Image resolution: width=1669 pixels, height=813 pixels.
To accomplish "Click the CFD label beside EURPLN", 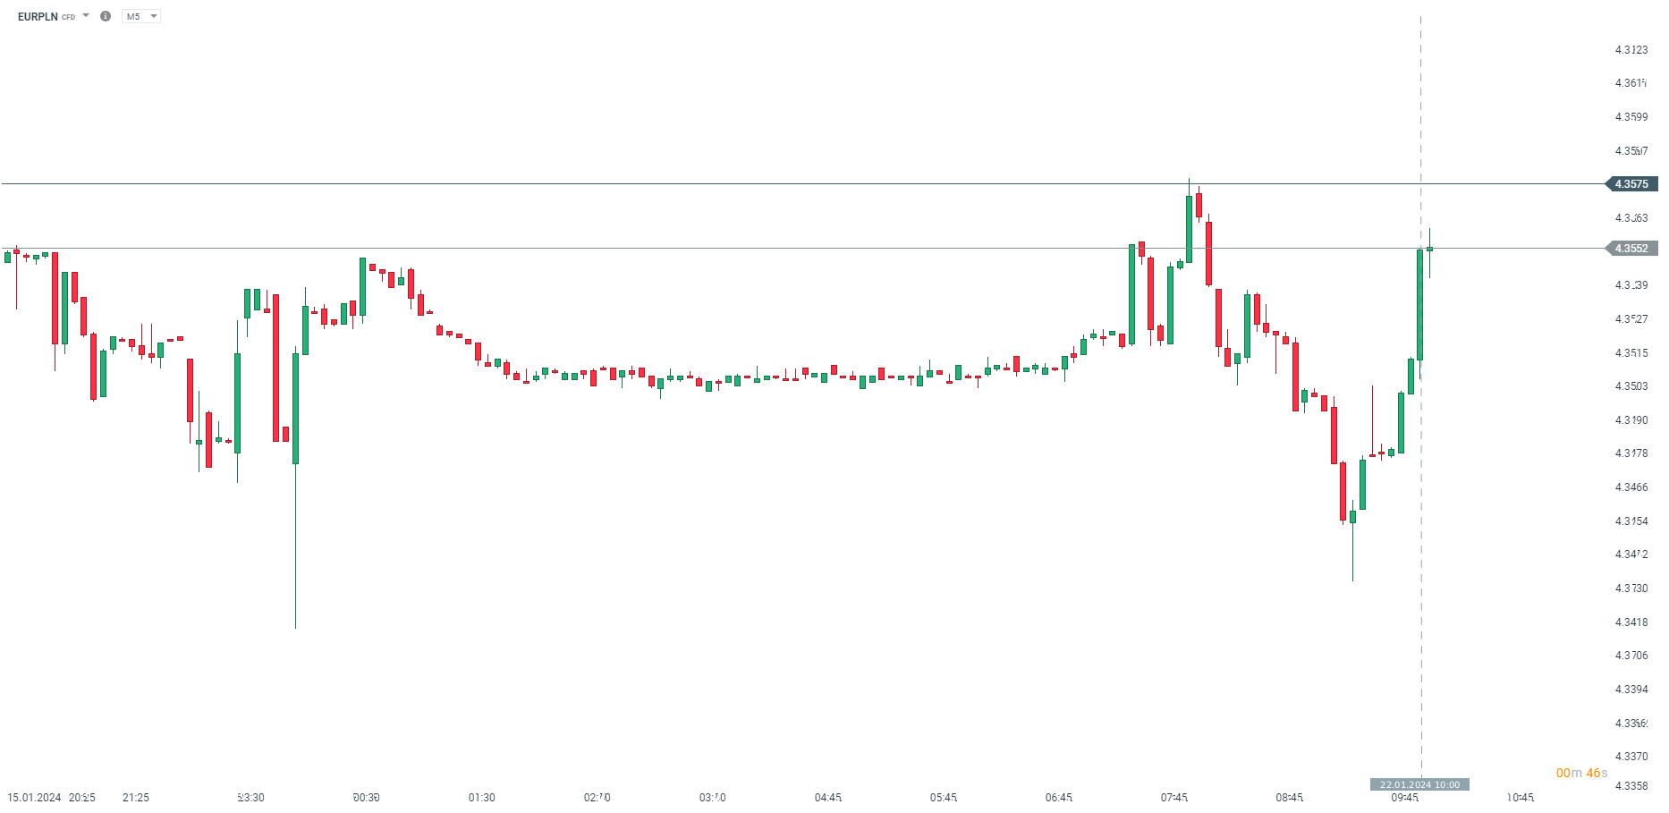I will [x=69, y=18].
